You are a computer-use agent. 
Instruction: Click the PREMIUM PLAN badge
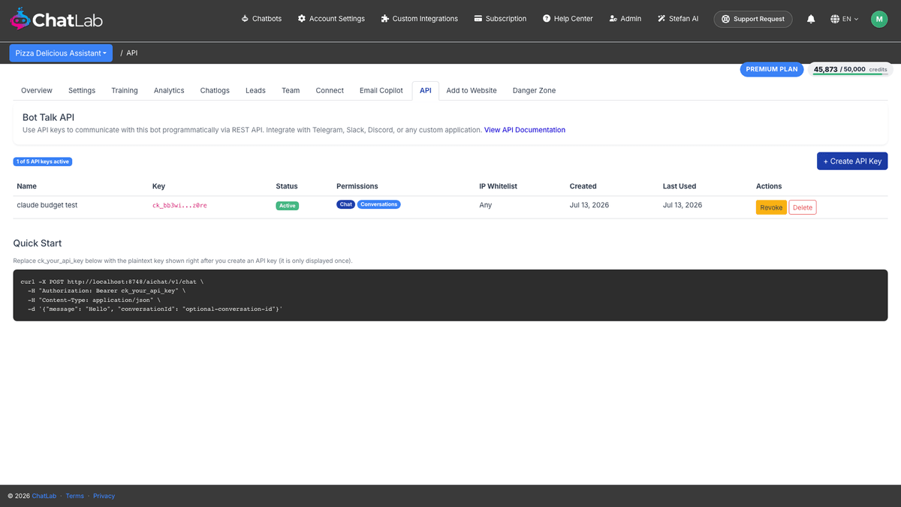[x=772, y=69]
